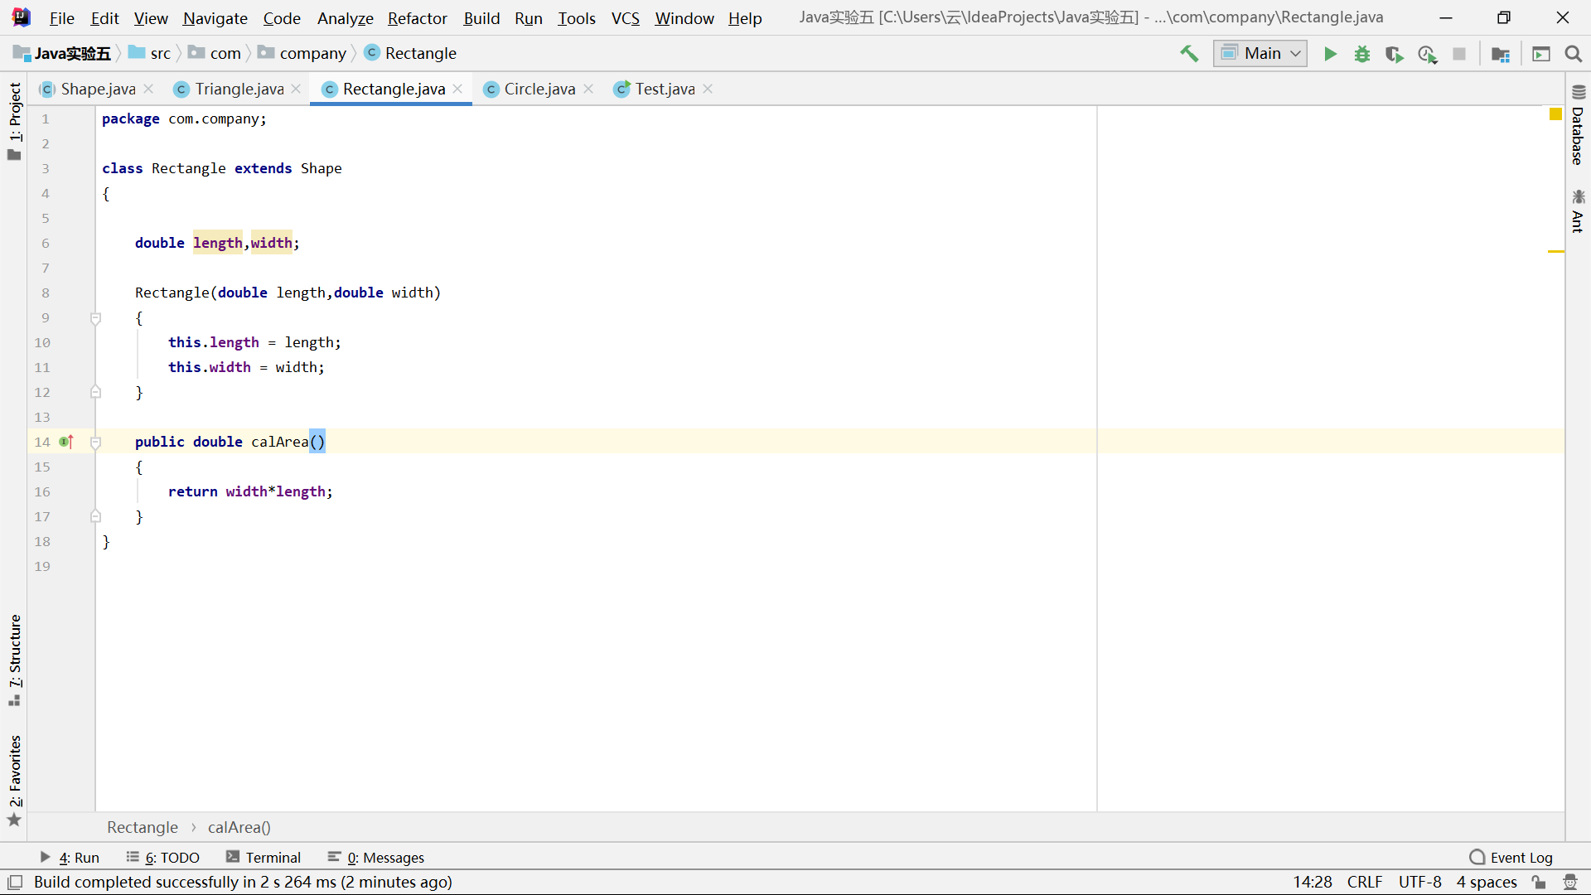The height and width of the screenshot is (895, 1591).
Task: Click the src breadcrumb in navigation bar
Action: tap(150, 54)
